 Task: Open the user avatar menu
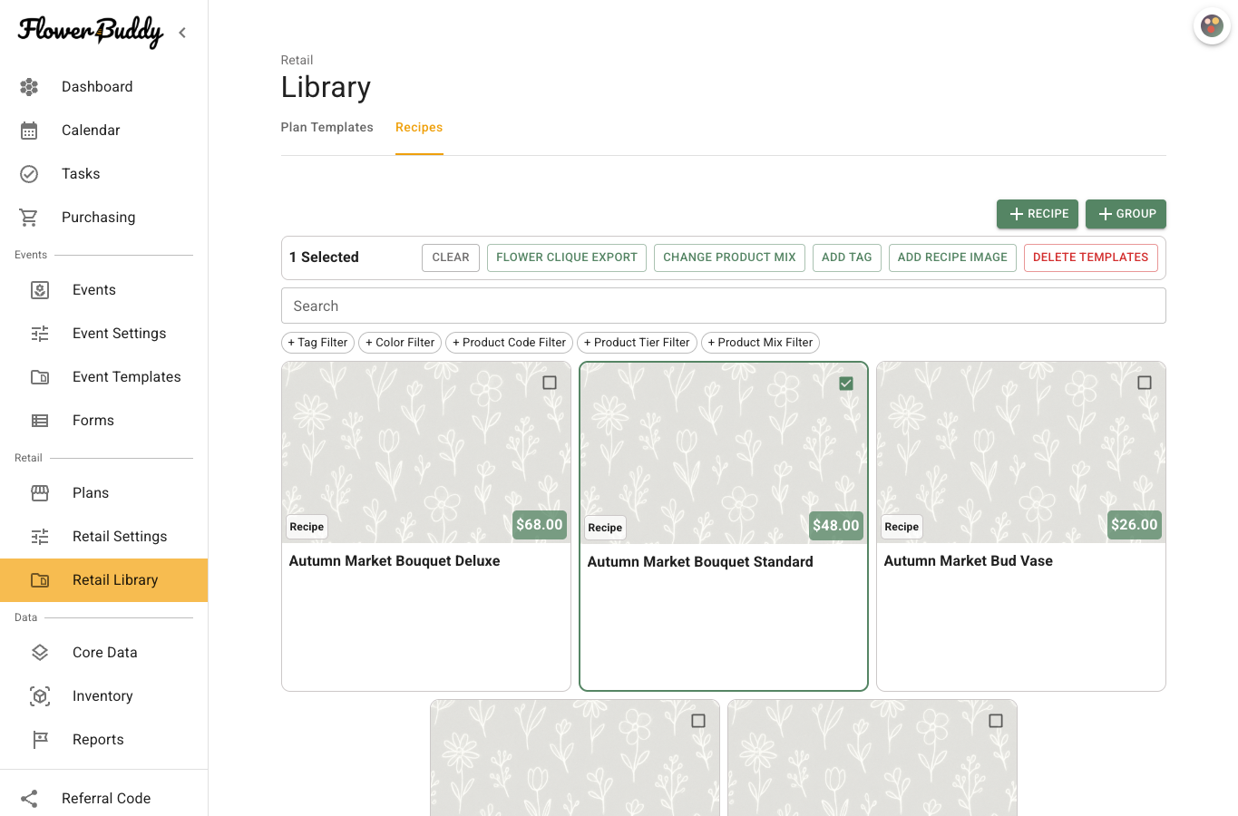(x=1212, y=25)
